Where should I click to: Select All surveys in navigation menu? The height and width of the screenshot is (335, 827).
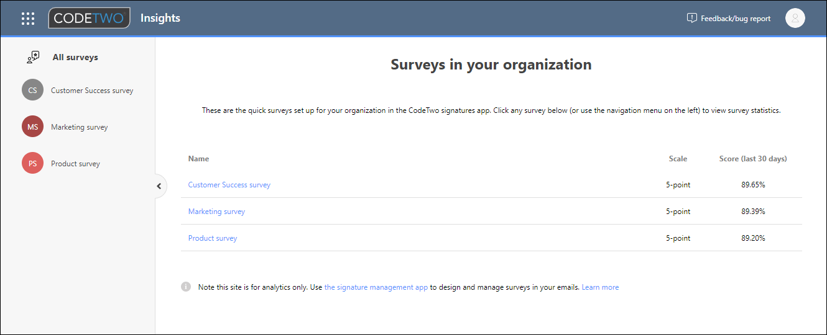click(x=75, y=57)
